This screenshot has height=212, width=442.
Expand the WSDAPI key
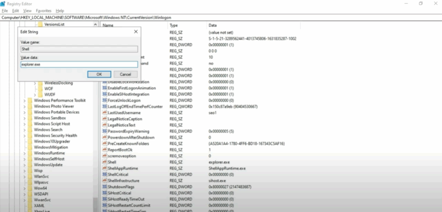pyautogui.click(x=25, y=194)
